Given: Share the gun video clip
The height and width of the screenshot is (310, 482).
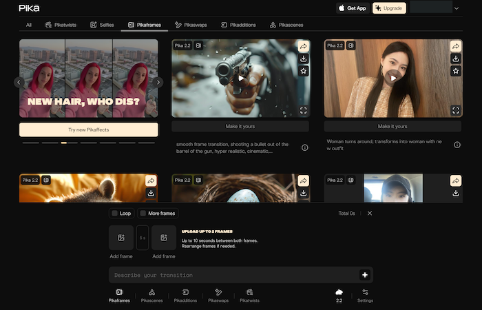Looking at the screenshot, I should pos(304,46).
